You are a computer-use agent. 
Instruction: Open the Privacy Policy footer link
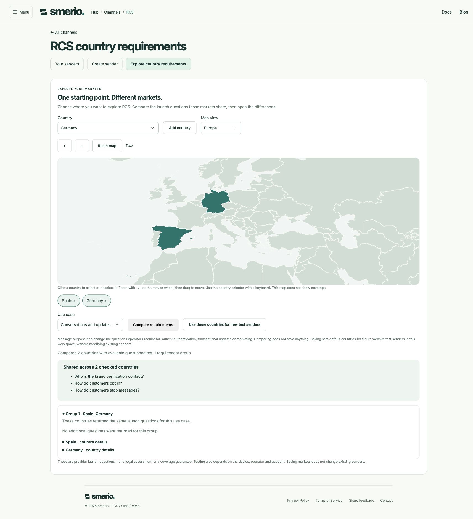(x=298, y=501)
